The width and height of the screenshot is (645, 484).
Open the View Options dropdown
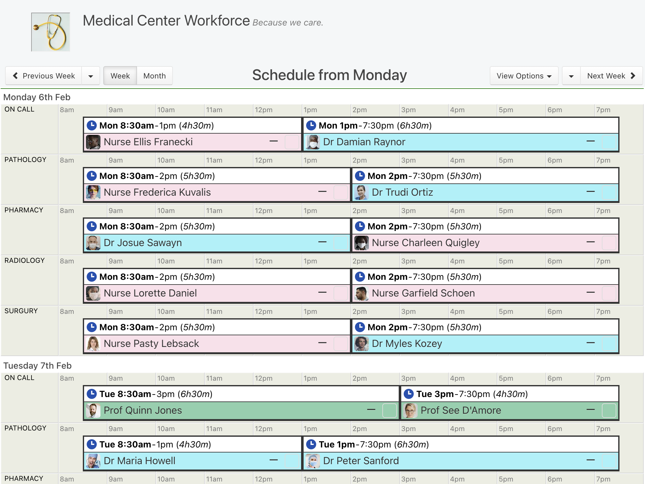coord(524,76)
